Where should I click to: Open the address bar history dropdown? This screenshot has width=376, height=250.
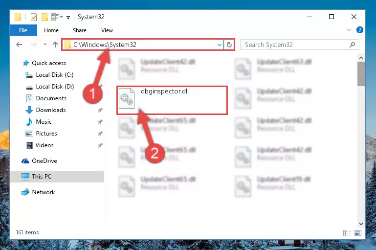click(220, 45)
